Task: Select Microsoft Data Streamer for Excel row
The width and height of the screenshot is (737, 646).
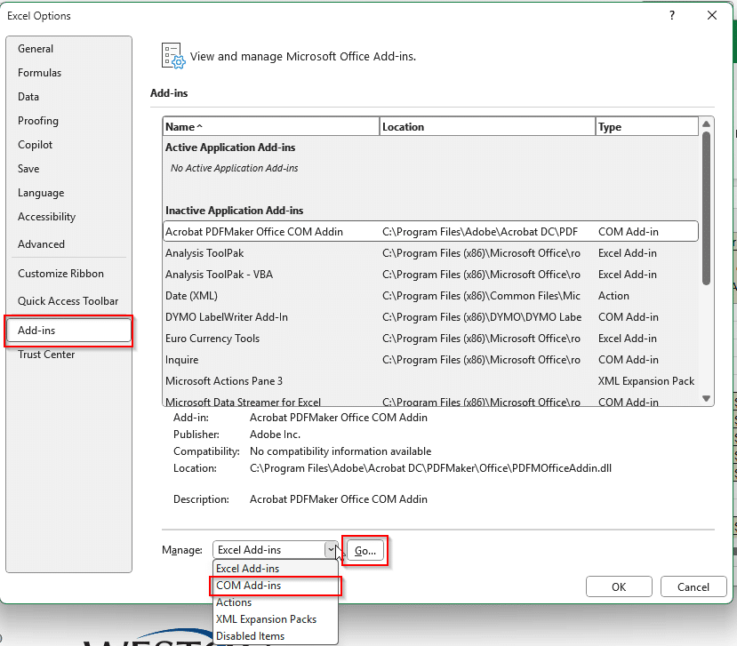Action: coord(430,401)
